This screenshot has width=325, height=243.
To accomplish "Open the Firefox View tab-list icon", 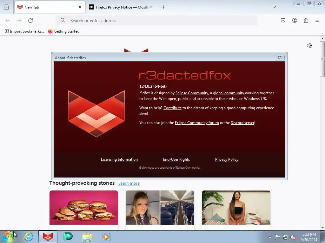I will (x=6, y=7).
